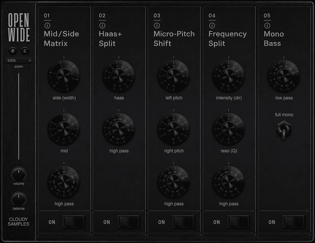Click the 'side (width)' label

click(64, 98)
